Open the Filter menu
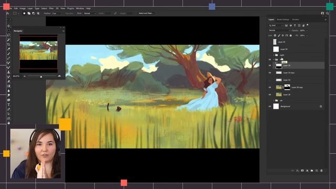336x189 pixels. (x=51, y=8)
